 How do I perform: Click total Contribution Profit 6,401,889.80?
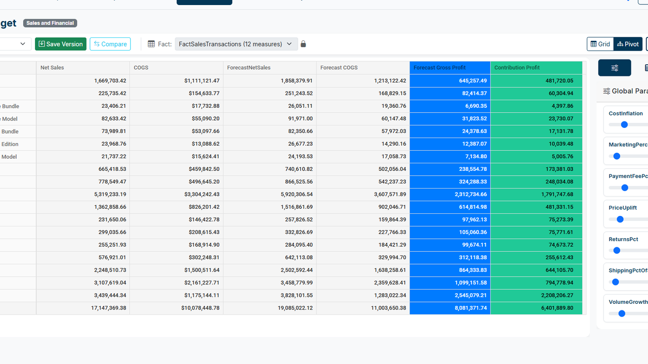coord(537,308)
